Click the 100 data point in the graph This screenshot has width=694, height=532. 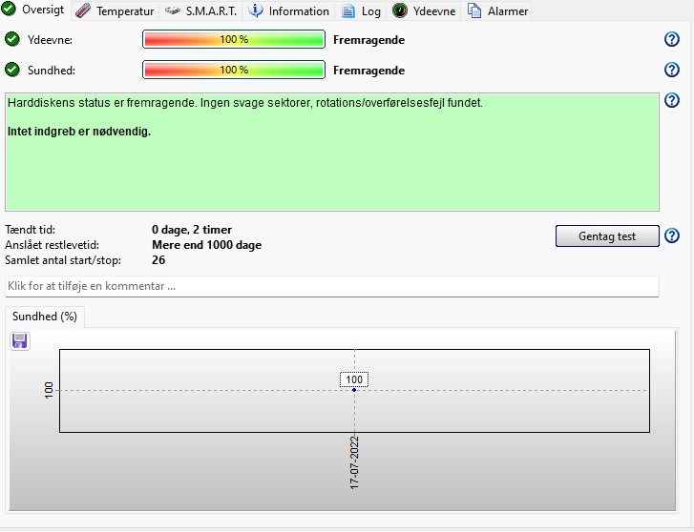354,390
